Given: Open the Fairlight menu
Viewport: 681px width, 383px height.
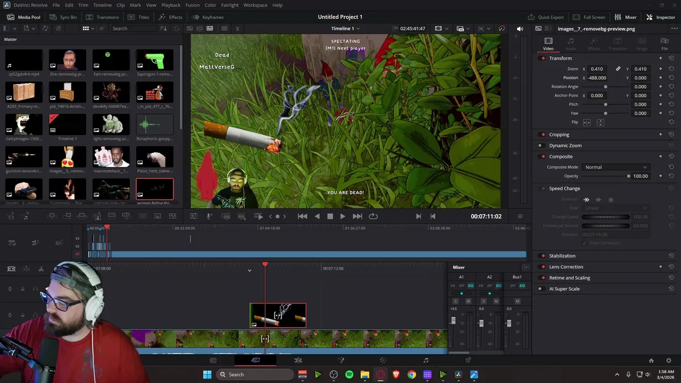Looking at the screenshot, I should pos(230,5).
